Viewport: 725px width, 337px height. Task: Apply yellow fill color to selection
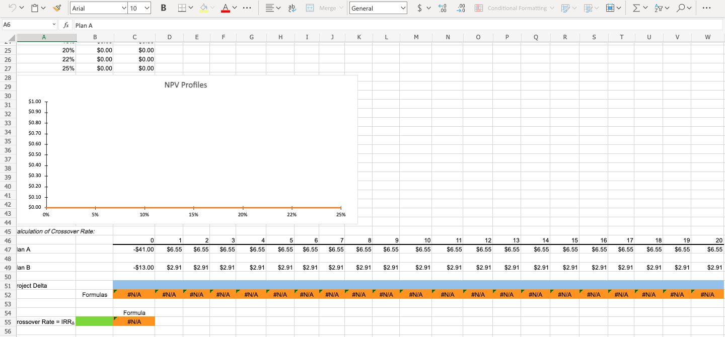coord(203,8)
